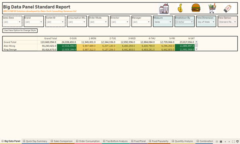Show tabs as filmstrip view icon
Screen dimensions: 240x144
point(221,142)
